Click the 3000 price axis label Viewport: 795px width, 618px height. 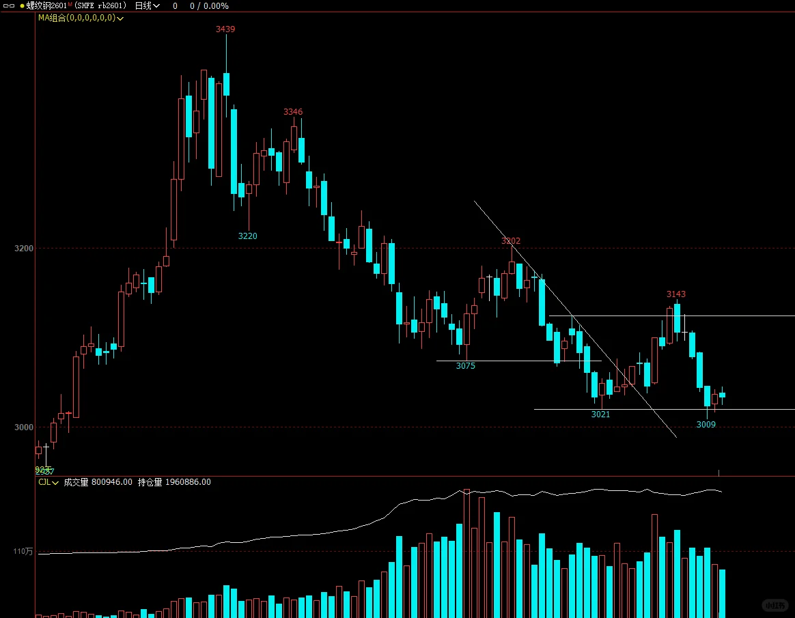[23, 427]
